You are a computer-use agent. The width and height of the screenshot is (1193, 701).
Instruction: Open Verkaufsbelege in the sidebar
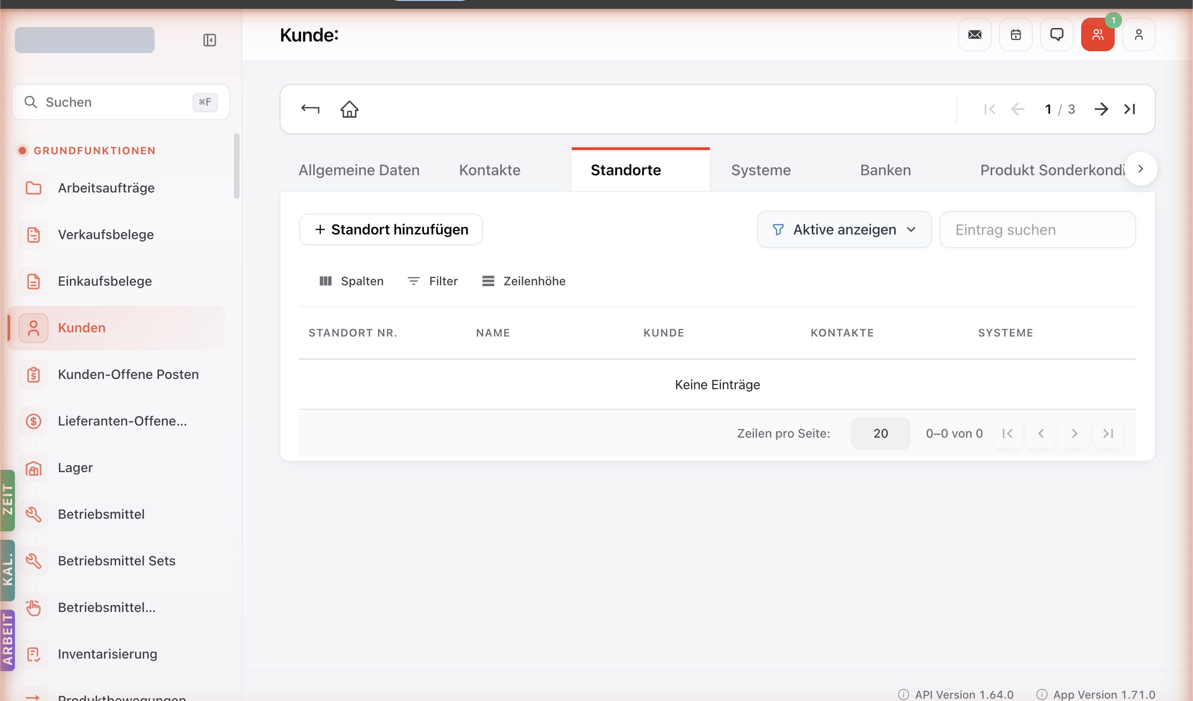(116, 234)
